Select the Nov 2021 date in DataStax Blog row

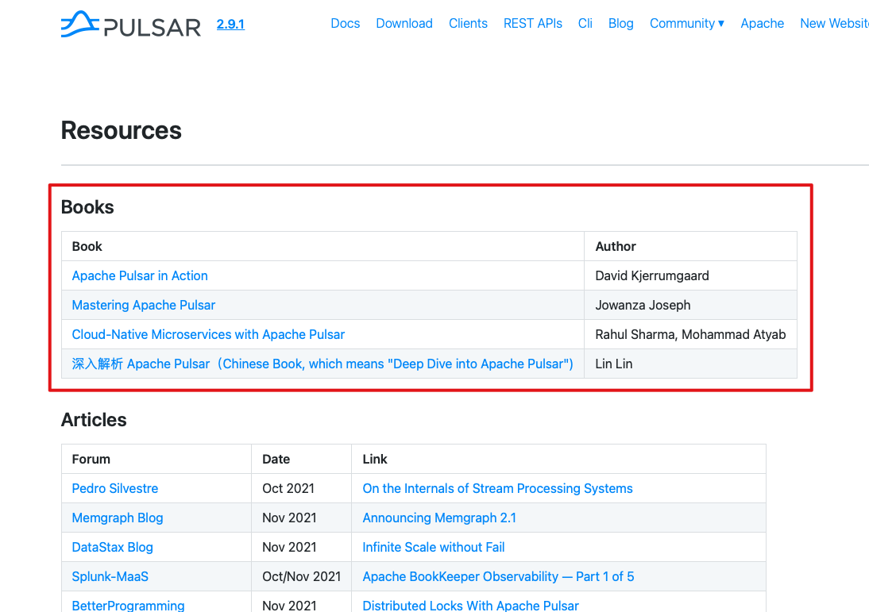[x=289, y=547]
